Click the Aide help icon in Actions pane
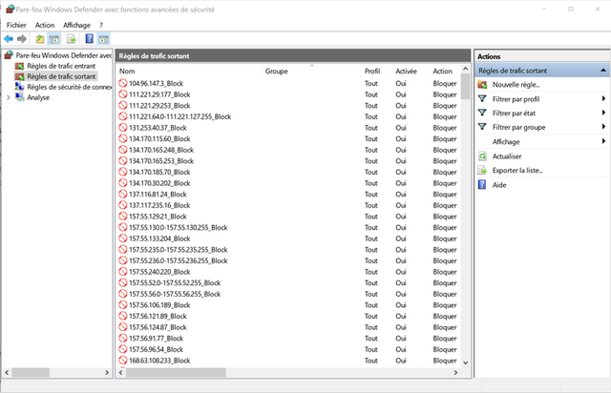Viewport: 611px width, 393px height. (482, 185)
